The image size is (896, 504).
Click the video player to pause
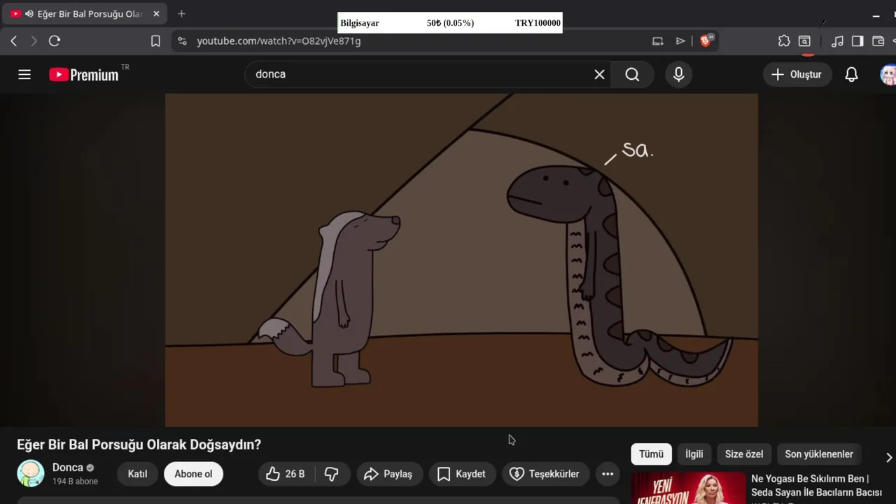tap(461, 260)
